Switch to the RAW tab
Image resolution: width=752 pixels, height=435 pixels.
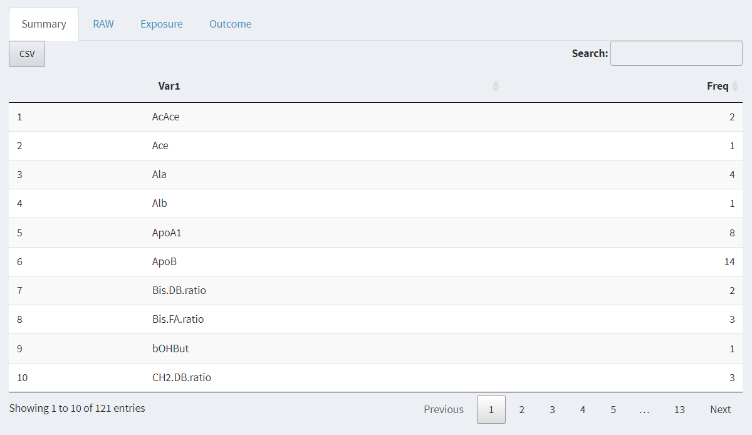click(103, 24)
